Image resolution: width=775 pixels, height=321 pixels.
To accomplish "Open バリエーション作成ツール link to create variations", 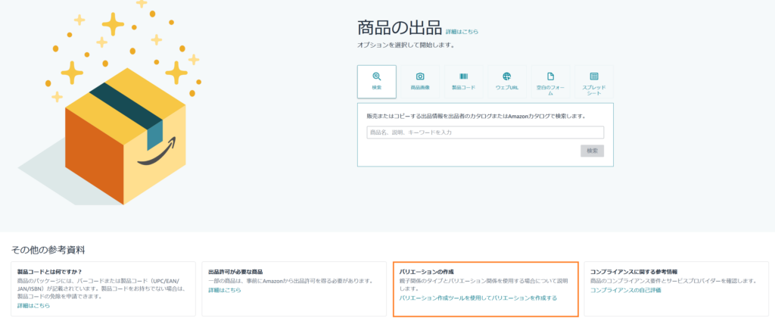I will pyautogui.click(x=478, y=298).
